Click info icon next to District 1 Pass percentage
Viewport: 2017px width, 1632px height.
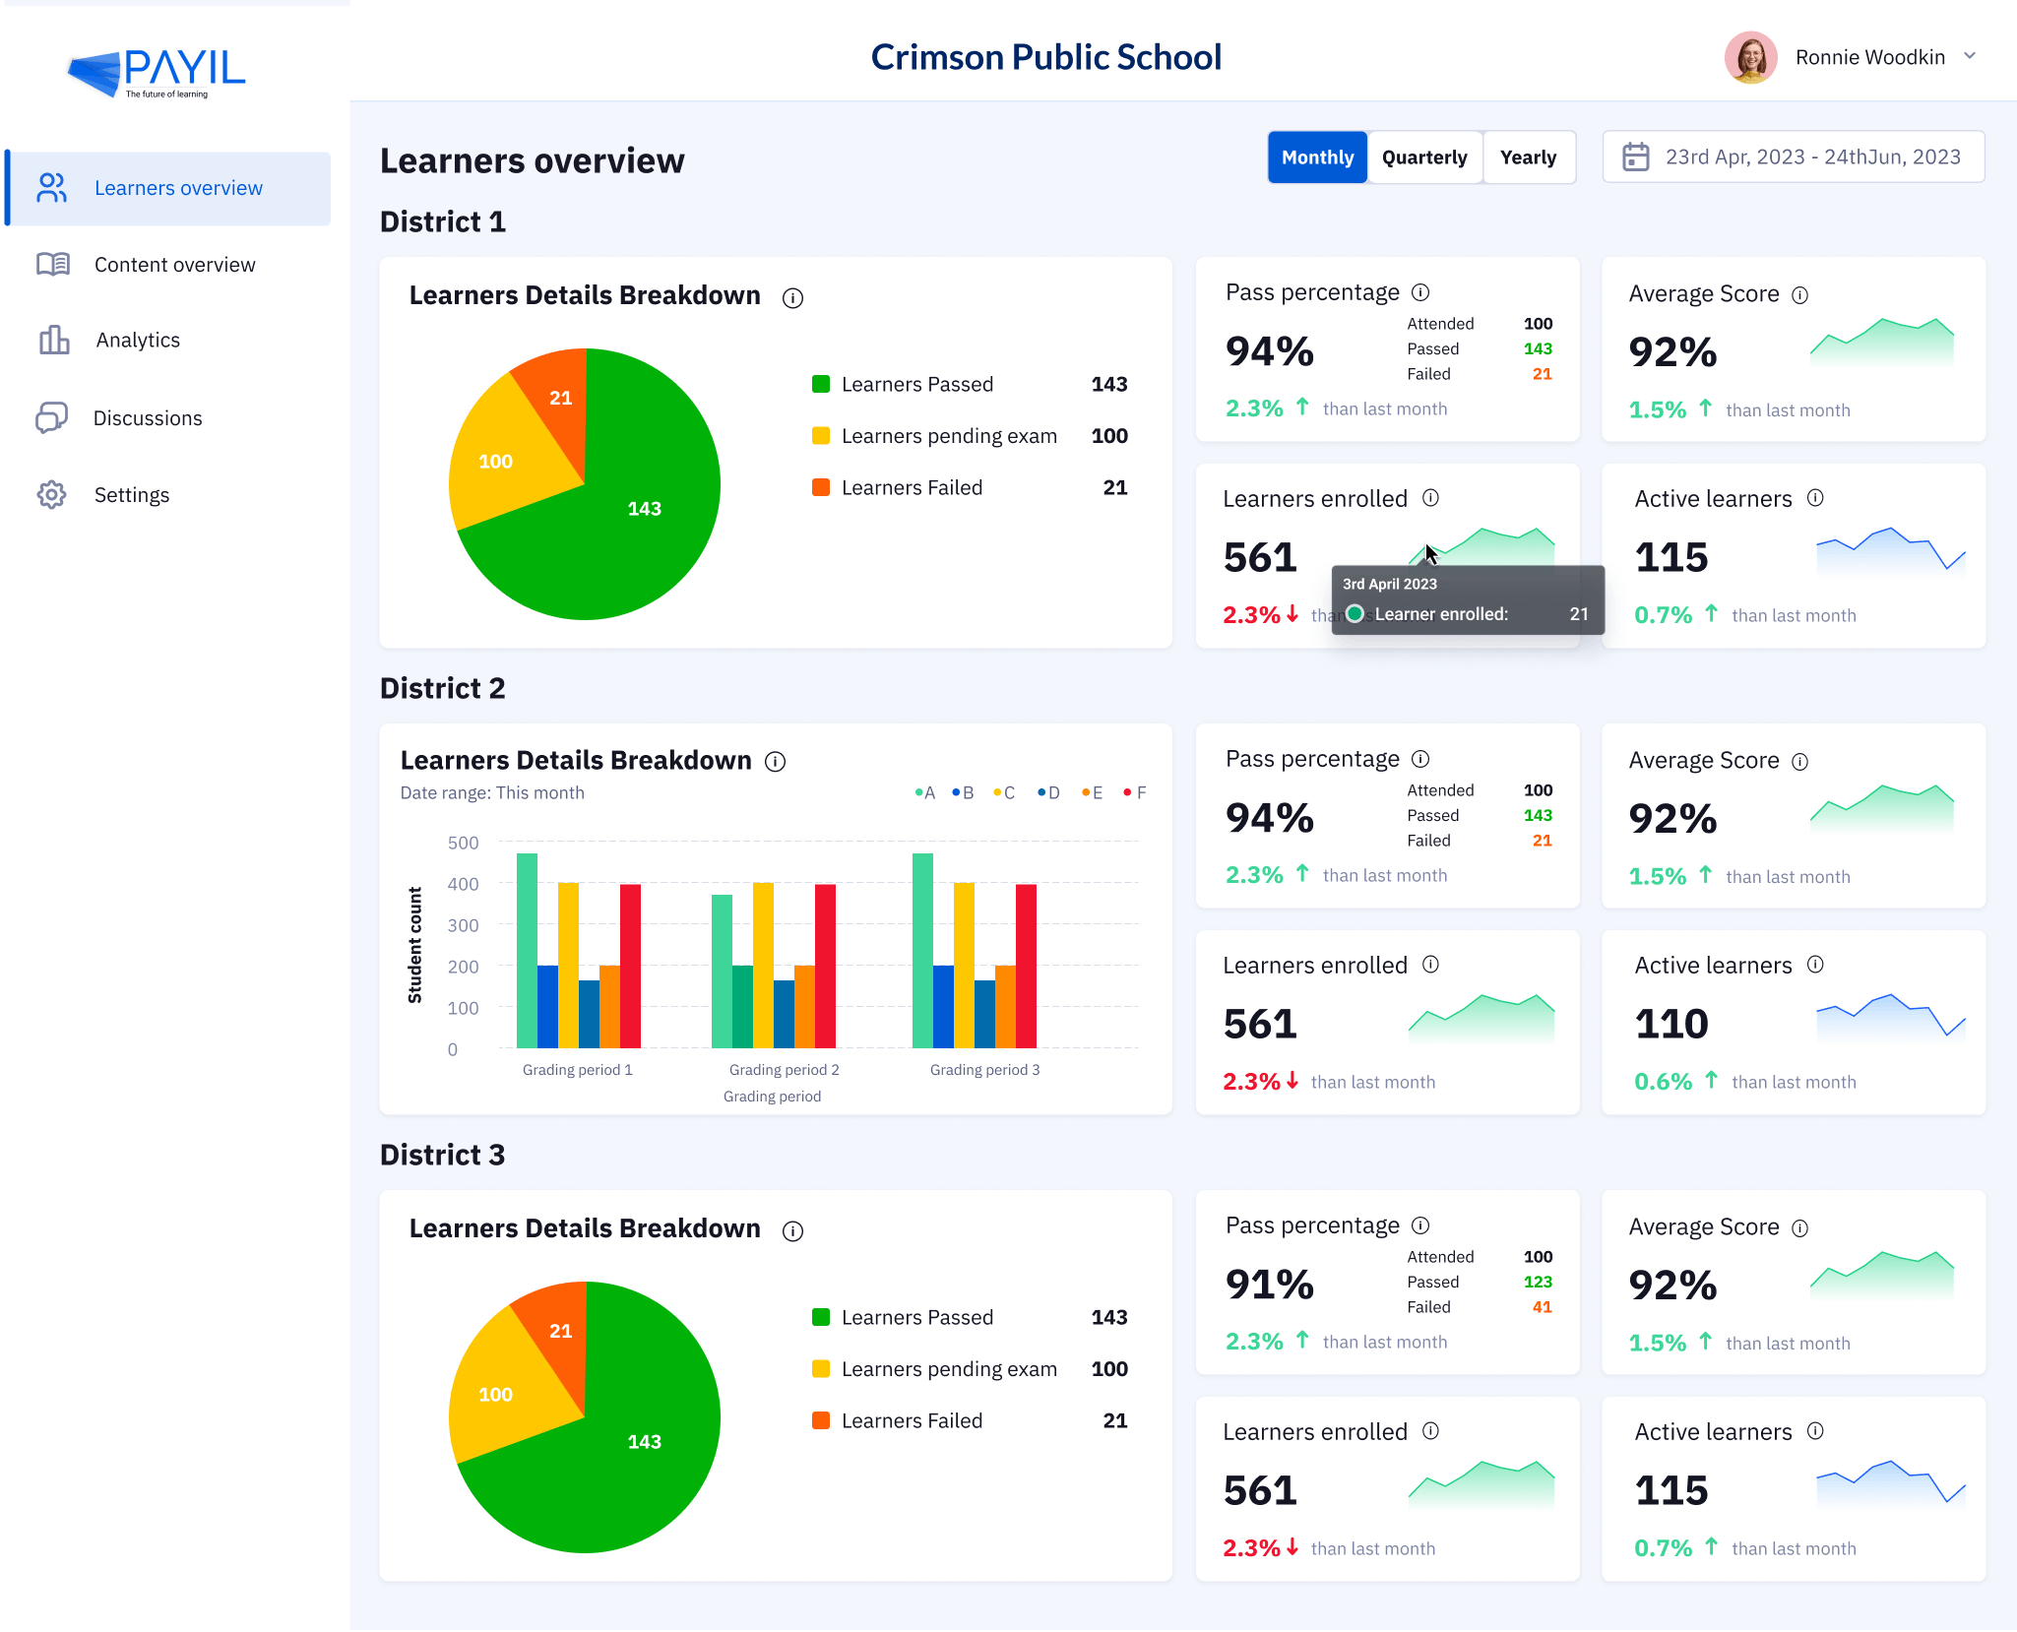(1420, 292)
